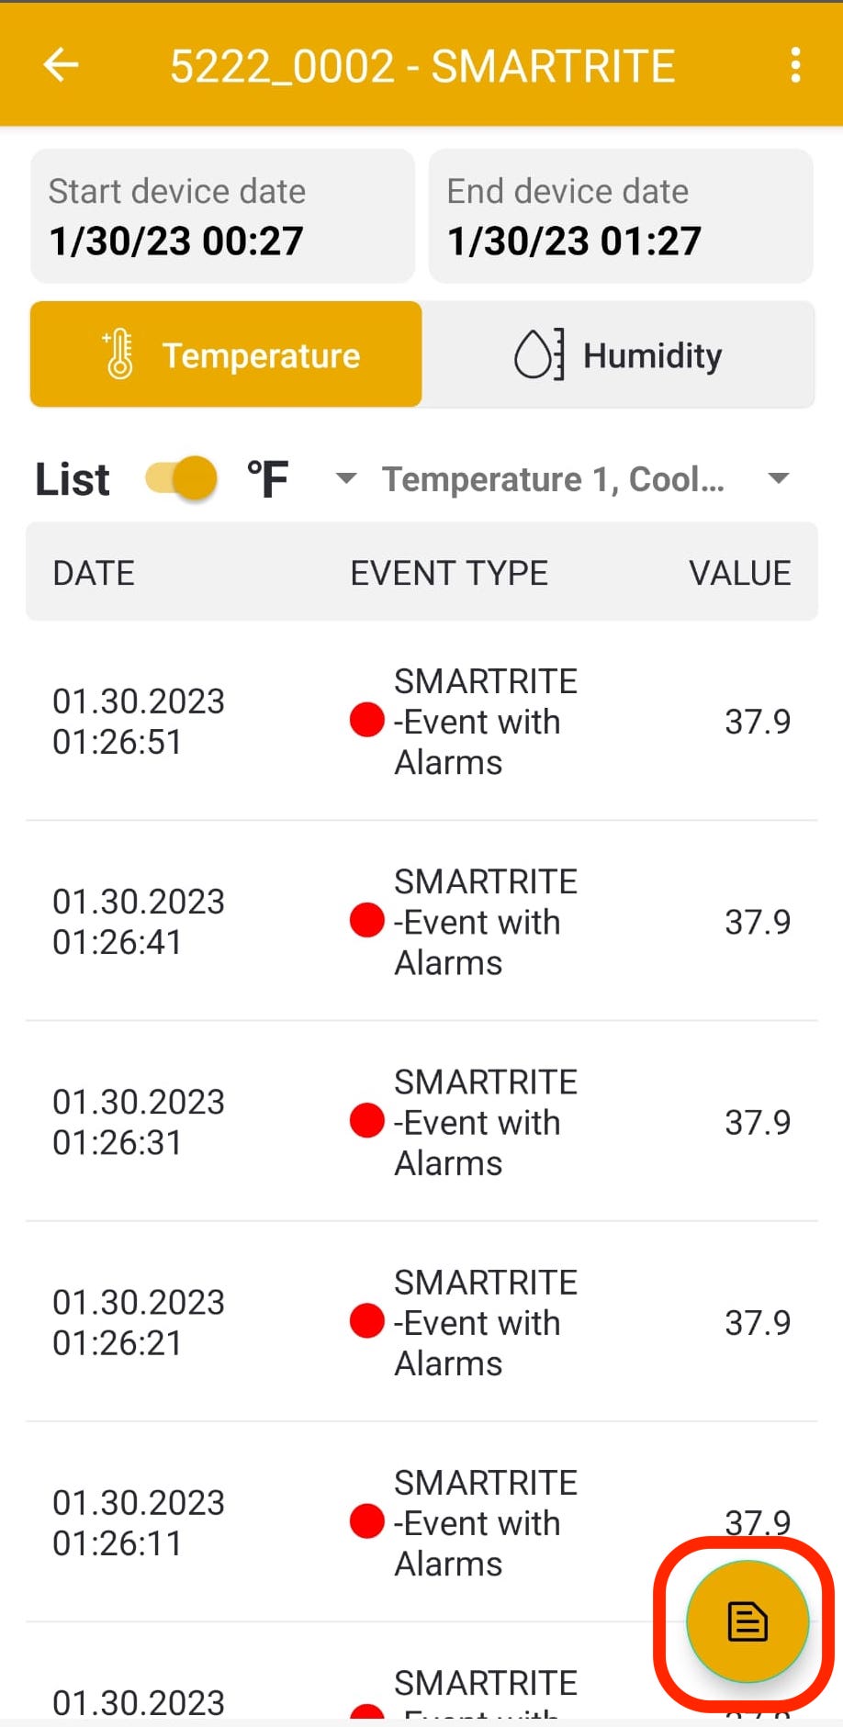The image size is (843, 1727).
Task: Click the thermometer icon on Temperature tab
Action: pos(119,354)
